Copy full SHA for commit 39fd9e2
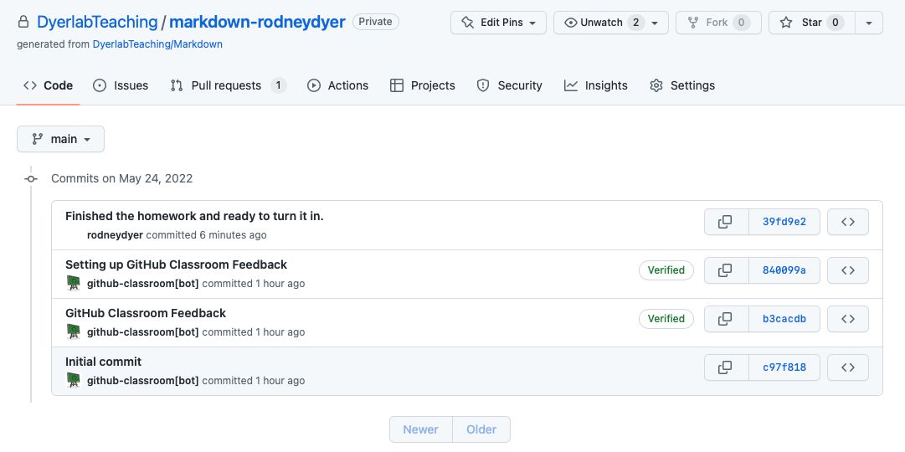The image size is (905, 452). (726, 223)
